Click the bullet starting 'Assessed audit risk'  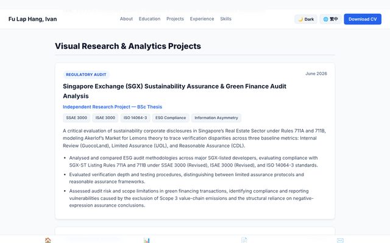click(191, 198)
